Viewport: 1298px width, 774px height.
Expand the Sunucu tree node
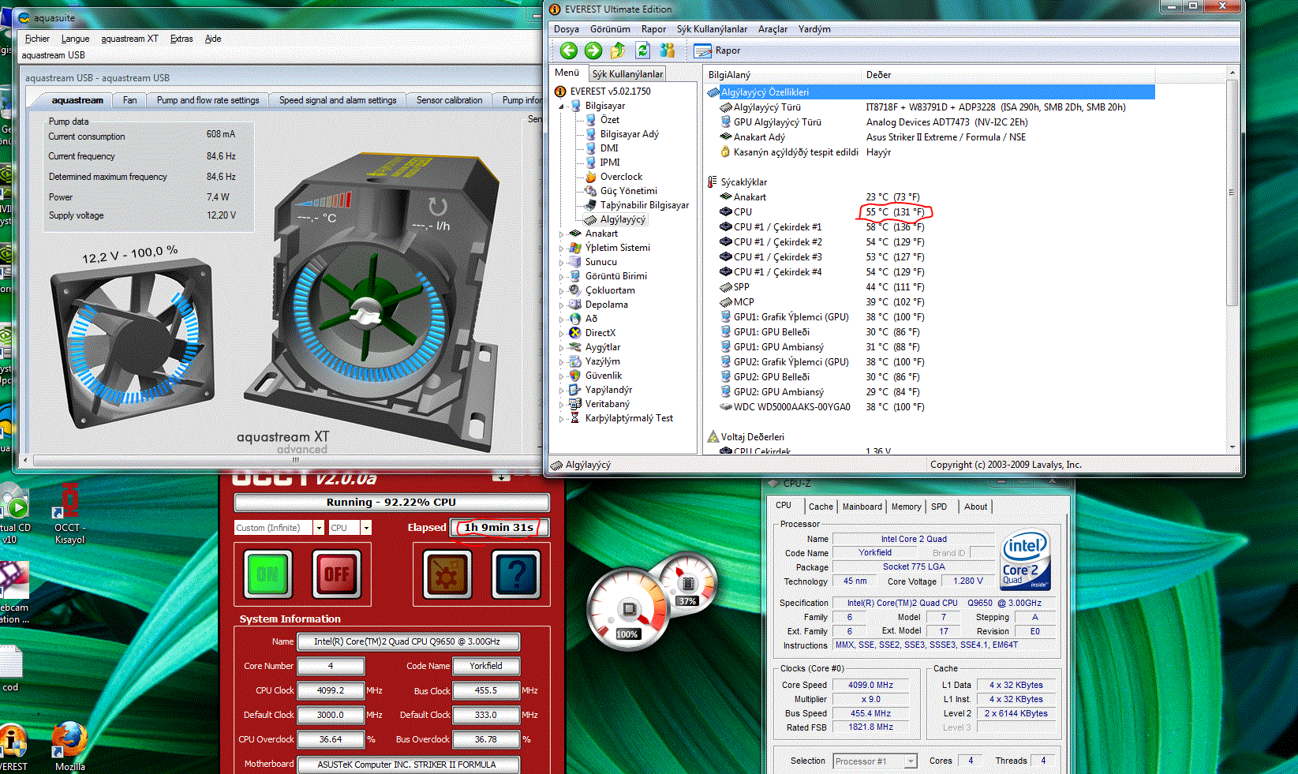[562, 263]
